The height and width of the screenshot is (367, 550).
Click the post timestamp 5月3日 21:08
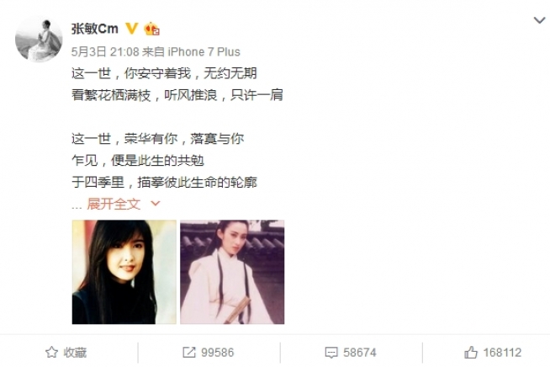point(105,52)
